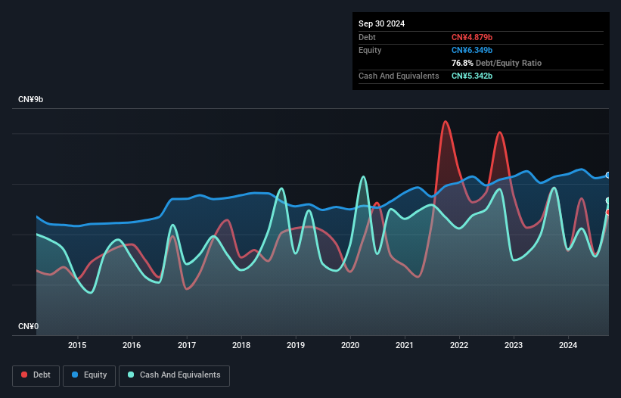This screenshot has width=621, height=398.
Task: Click the tallest red debt peak in late 2021
Action: point(446,122)
